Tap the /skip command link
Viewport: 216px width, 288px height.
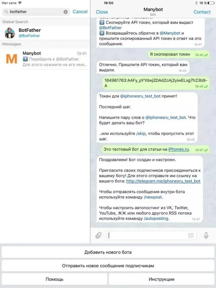point(141,133)
